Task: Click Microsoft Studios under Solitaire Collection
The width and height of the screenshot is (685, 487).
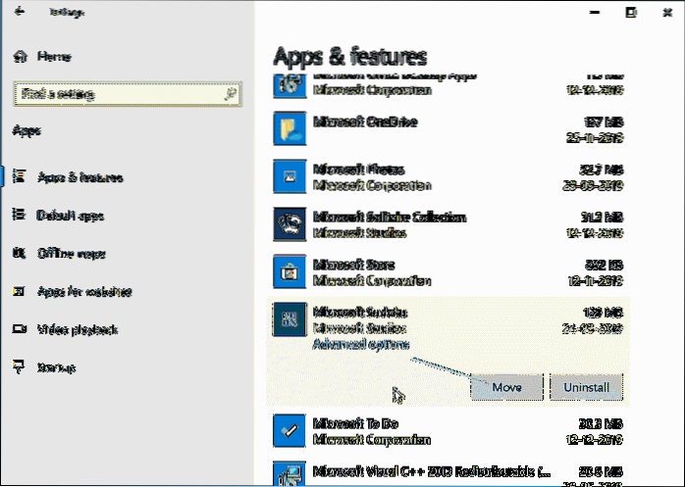Action: [x=360, y=233]
